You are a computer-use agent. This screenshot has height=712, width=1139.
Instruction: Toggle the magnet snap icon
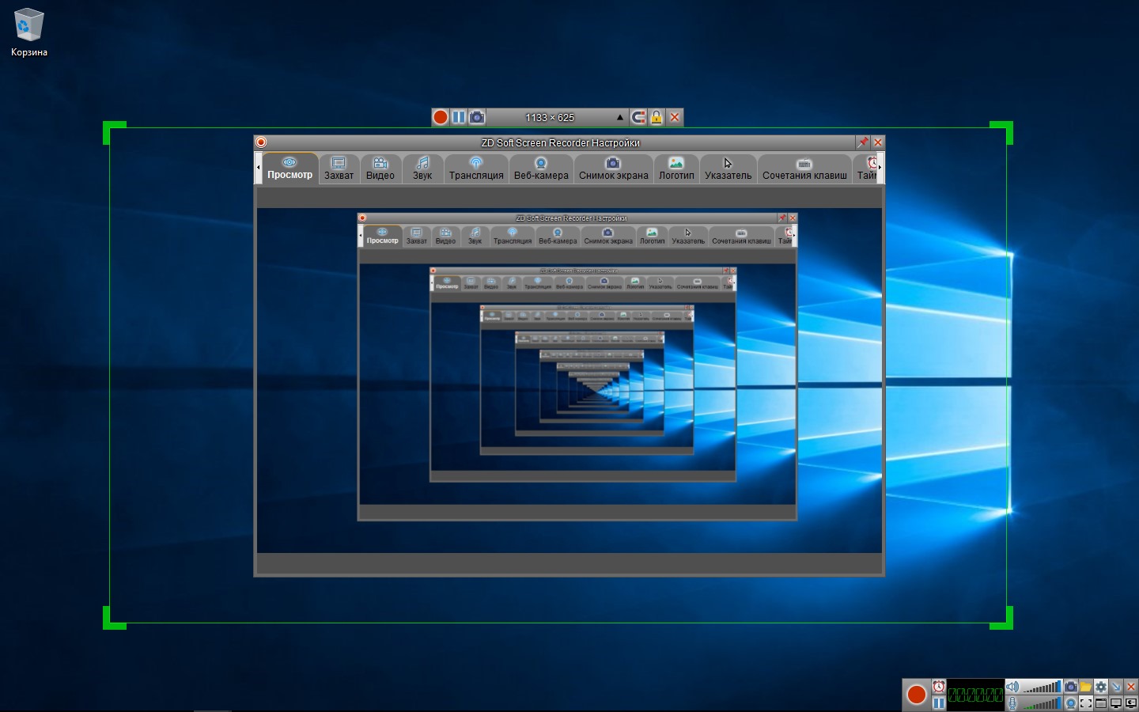click(638, 117)
